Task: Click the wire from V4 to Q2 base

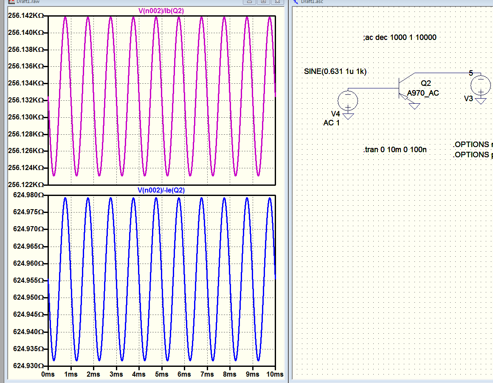Action: tap(374, 88)
